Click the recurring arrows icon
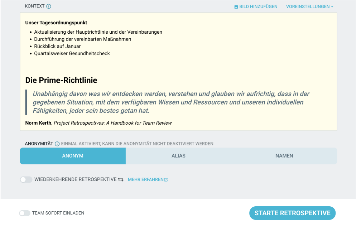 click(x=121, y=180)
